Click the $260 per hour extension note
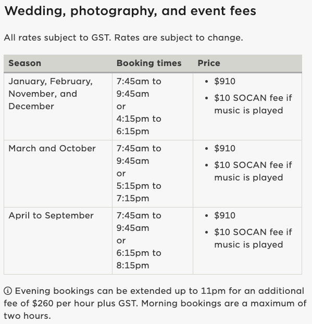This screenshot has height=324, width=312. click(155, 303)
